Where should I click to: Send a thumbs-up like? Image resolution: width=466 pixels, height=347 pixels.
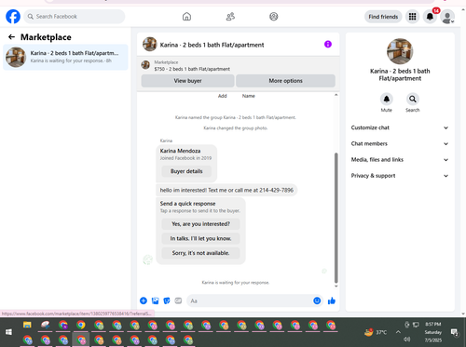pyautogui.click(x=332, y=300)
